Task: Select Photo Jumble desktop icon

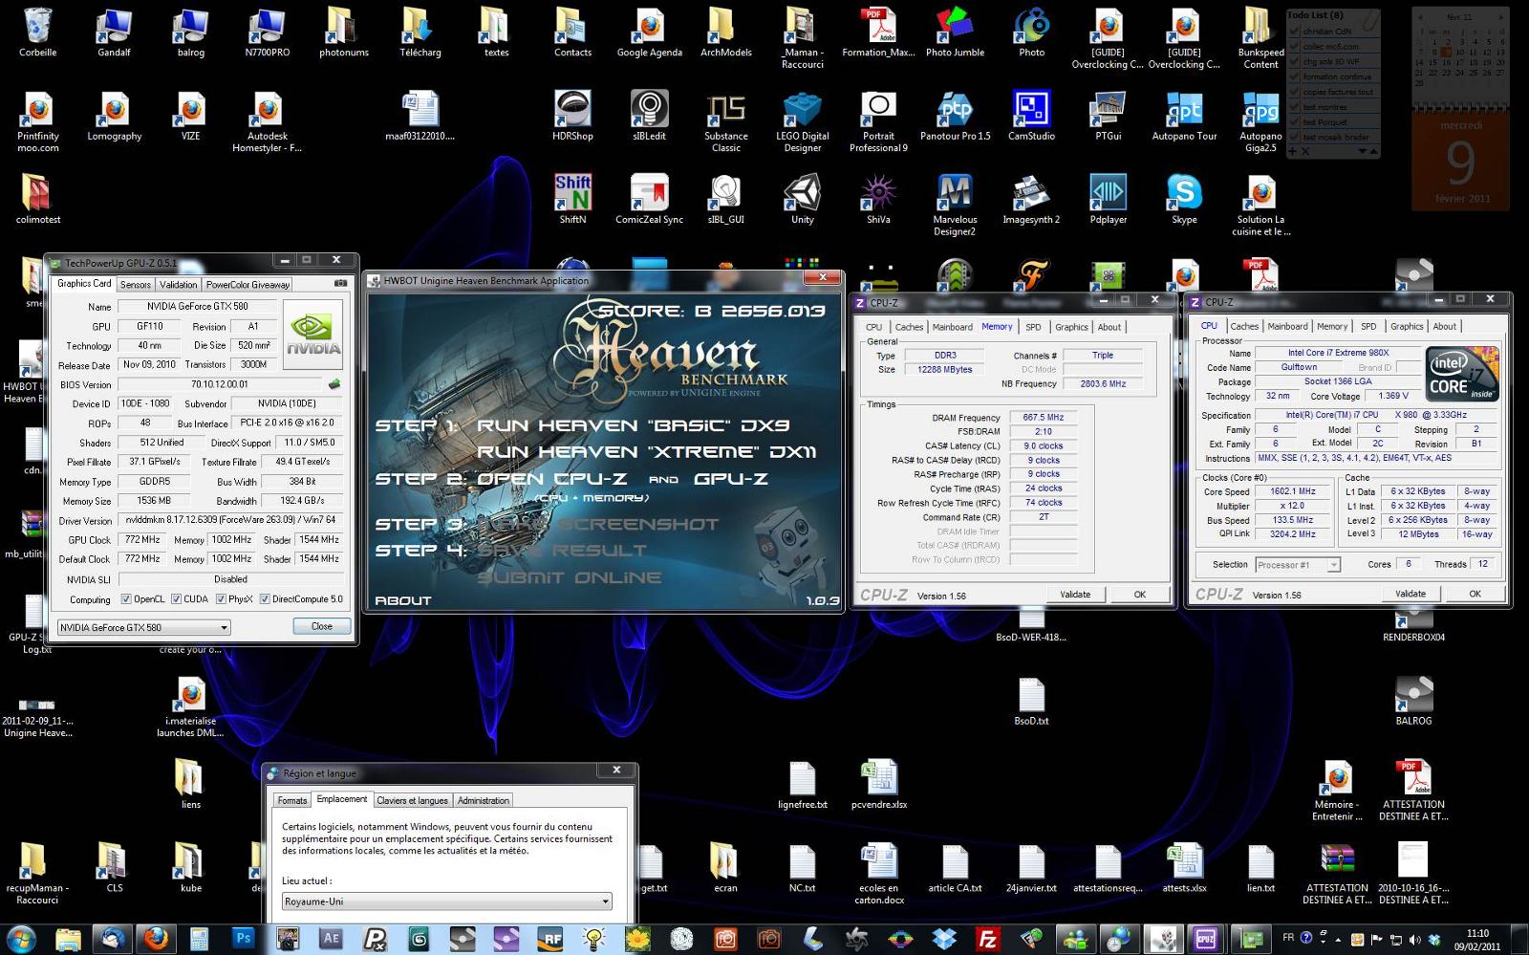Action: pyautogui.click(x=955, y=33)
